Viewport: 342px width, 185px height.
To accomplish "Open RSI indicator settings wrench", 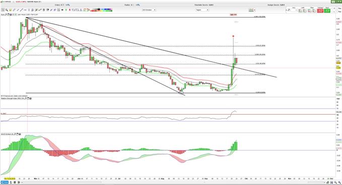I will [26, 99].
